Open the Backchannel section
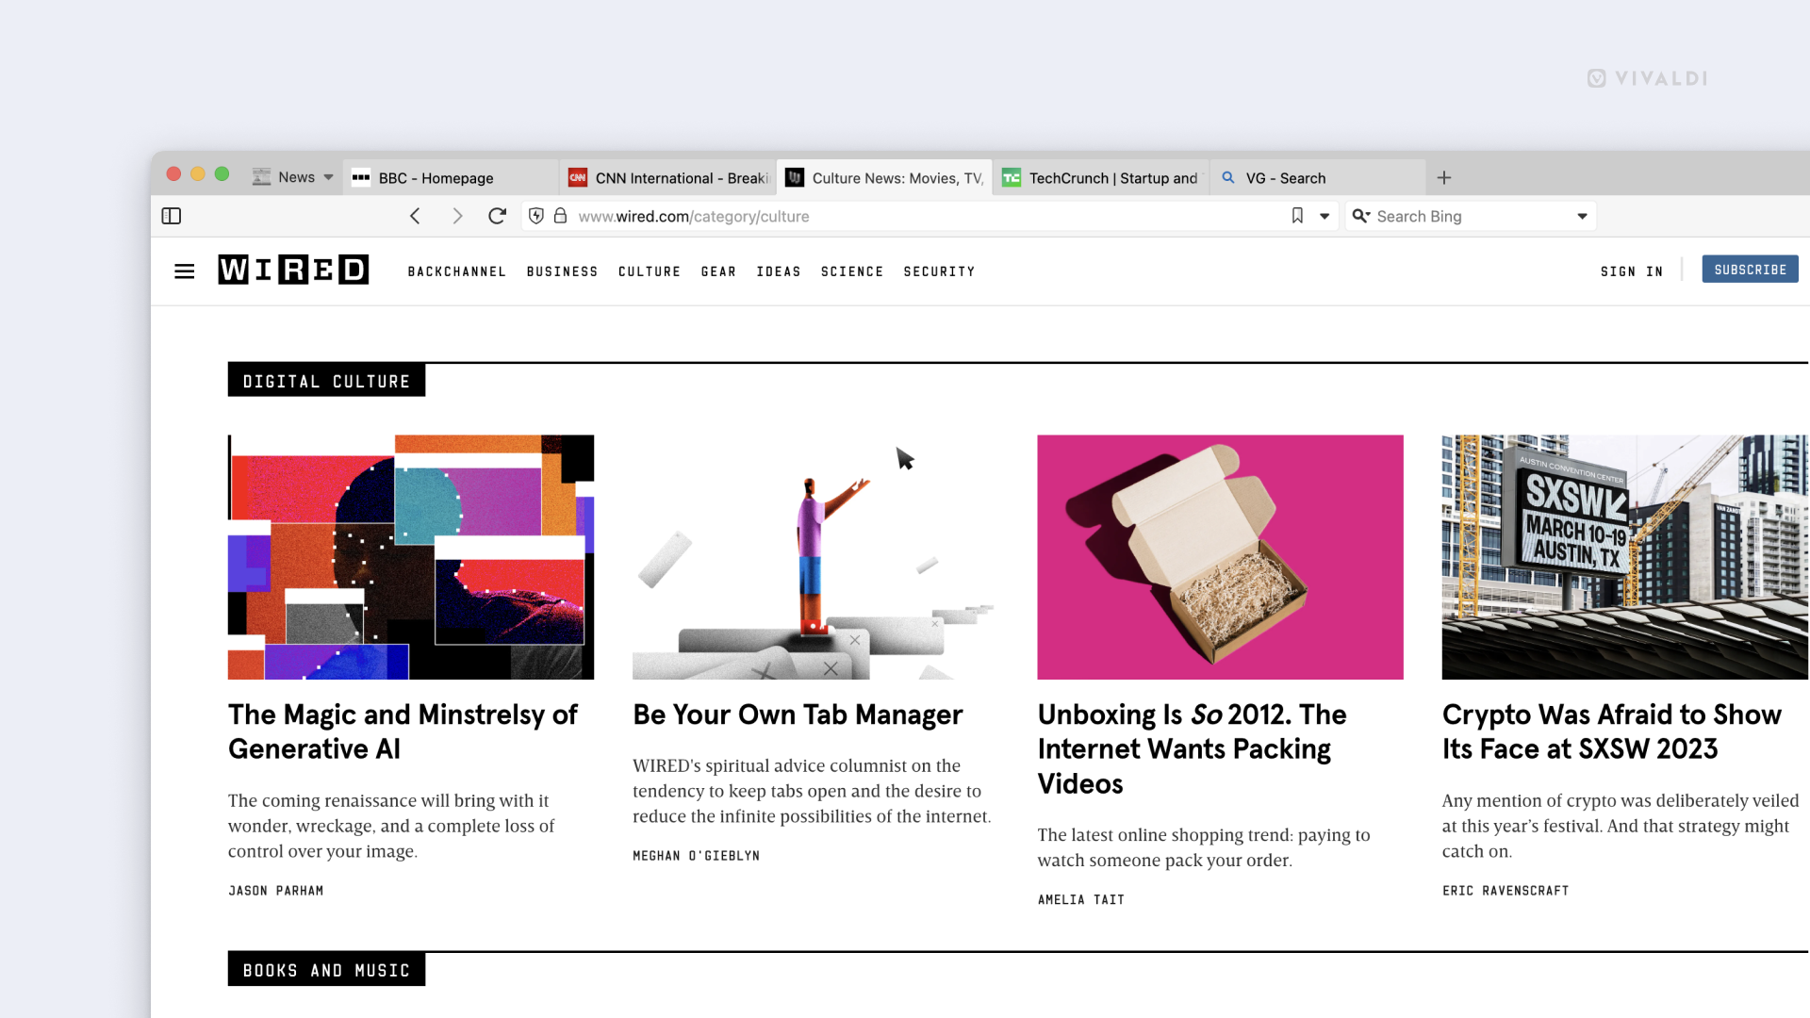The image size is (1810, 1018). (x=457, y=271)
